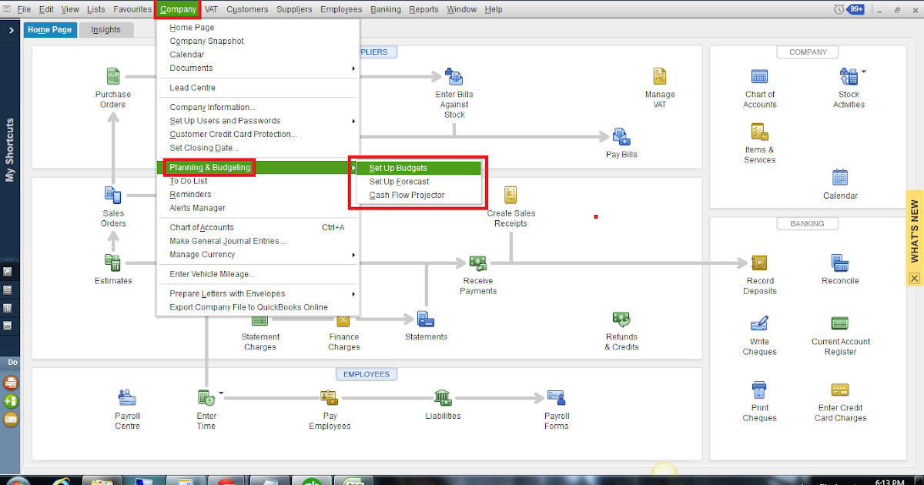Open the Chart of Accounts icon

pyautogui.click(x=759, y=77)
